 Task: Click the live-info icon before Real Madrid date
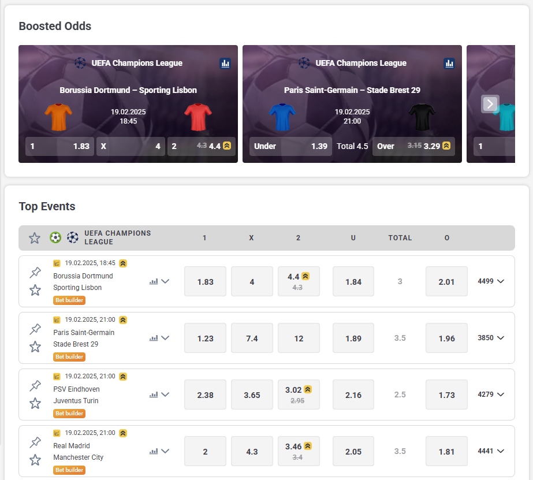(57, 433)
